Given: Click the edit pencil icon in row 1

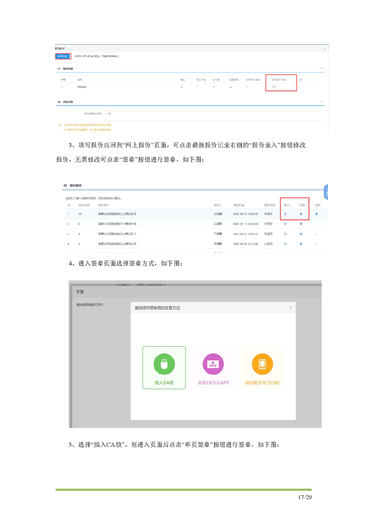Looking at the screenshot, I should [286, 214].
